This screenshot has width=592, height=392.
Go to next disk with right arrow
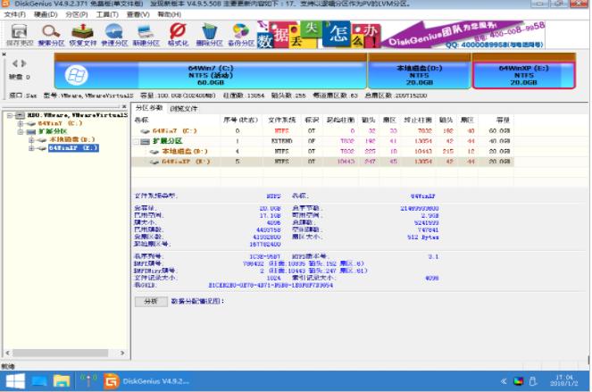tap(23, 63)
